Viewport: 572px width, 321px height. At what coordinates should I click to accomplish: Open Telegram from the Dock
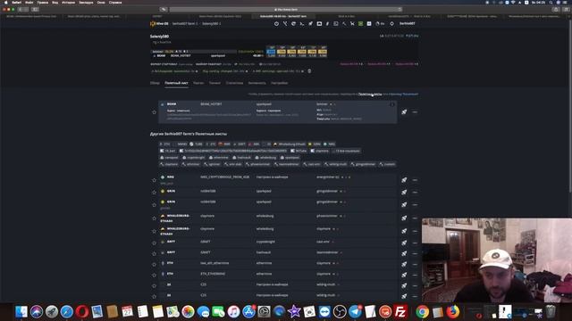coord(355,312)
